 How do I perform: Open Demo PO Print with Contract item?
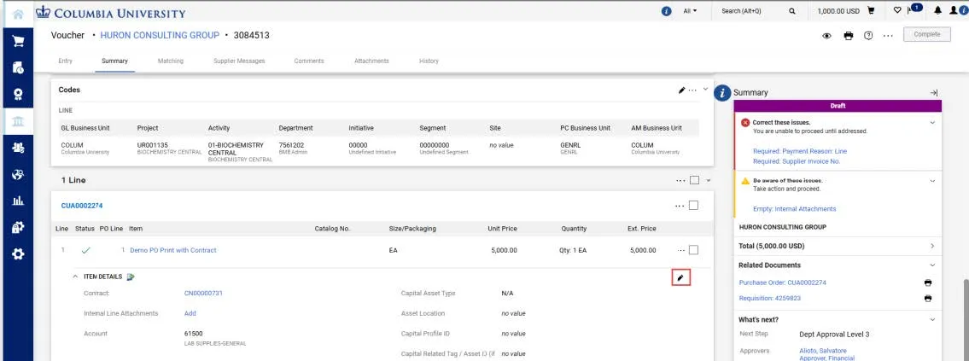point(173,250)
